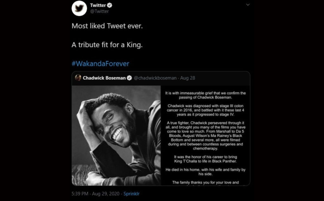Click the "A tribute fit for a King." line
Image resolution: width=324 pixels, height=201 pixels.
point(107,45)
